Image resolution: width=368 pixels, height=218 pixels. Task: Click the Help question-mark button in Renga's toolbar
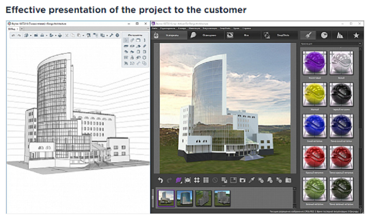117,35
